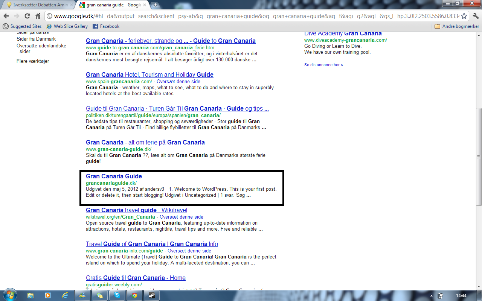The width and height of the screenshot is (482, 301).
Task: Filter results by Sider fra Danmark
Action: pyautogui.click(x=36, y=39)
